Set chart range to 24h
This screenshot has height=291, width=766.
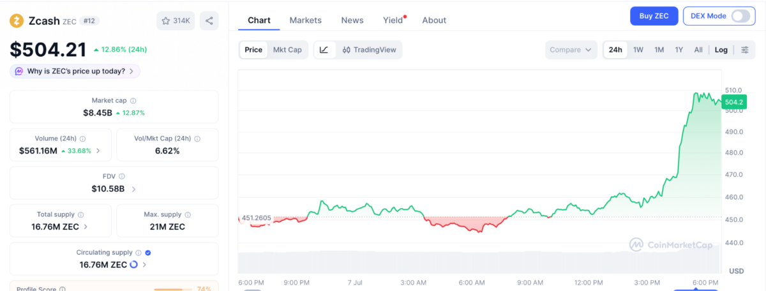click(615, 50)
